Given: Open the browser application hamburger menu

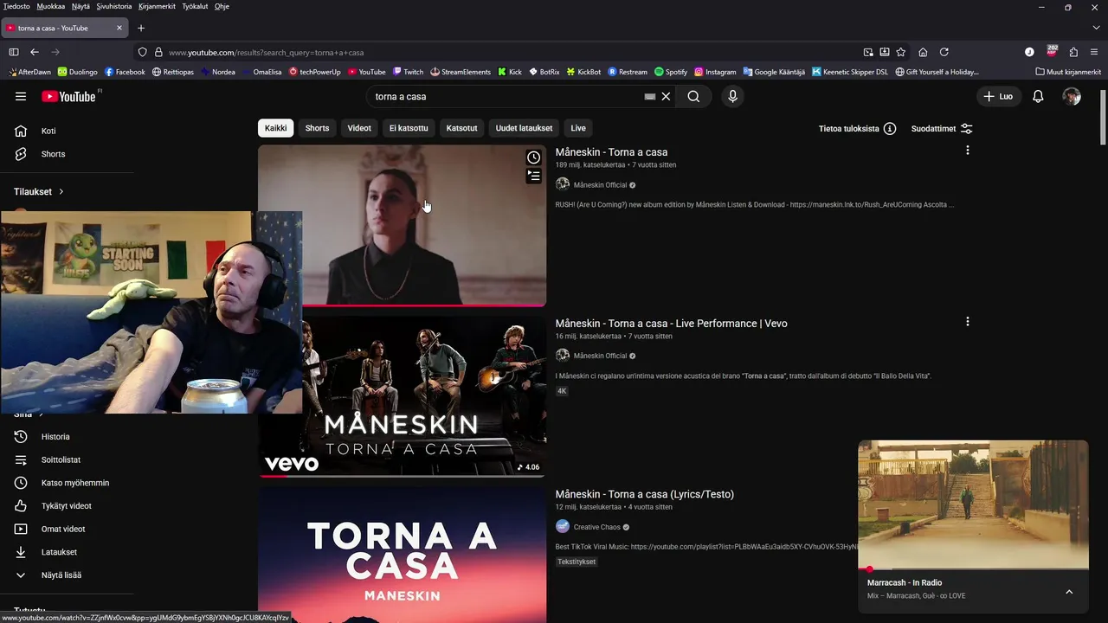Looking at the screenshot, I should 1094,52.
